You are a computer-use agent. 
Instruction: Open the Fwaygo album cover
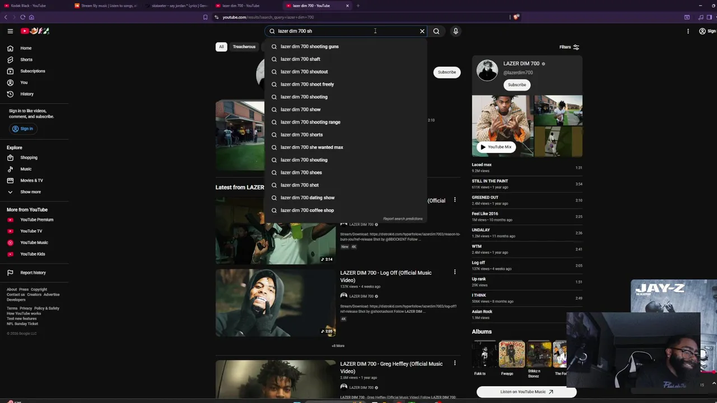pos(511,354)
